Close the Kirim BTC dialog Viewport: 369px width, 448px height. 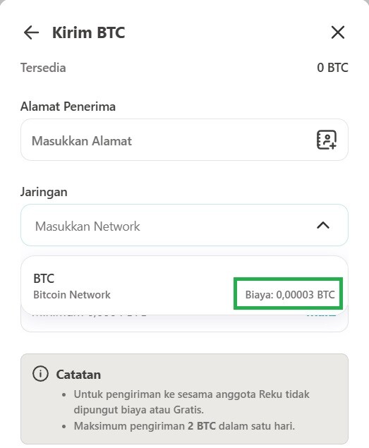point(338,32)
